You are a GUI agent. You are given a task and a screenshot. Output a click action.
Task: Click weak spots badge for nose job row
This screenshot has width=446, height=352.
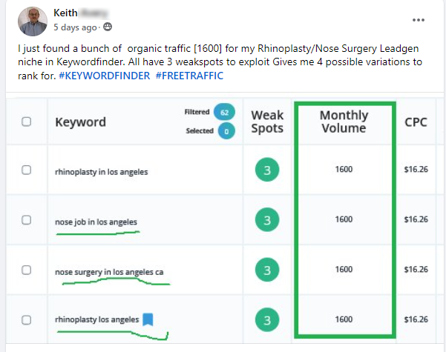[x=267, y=220]
